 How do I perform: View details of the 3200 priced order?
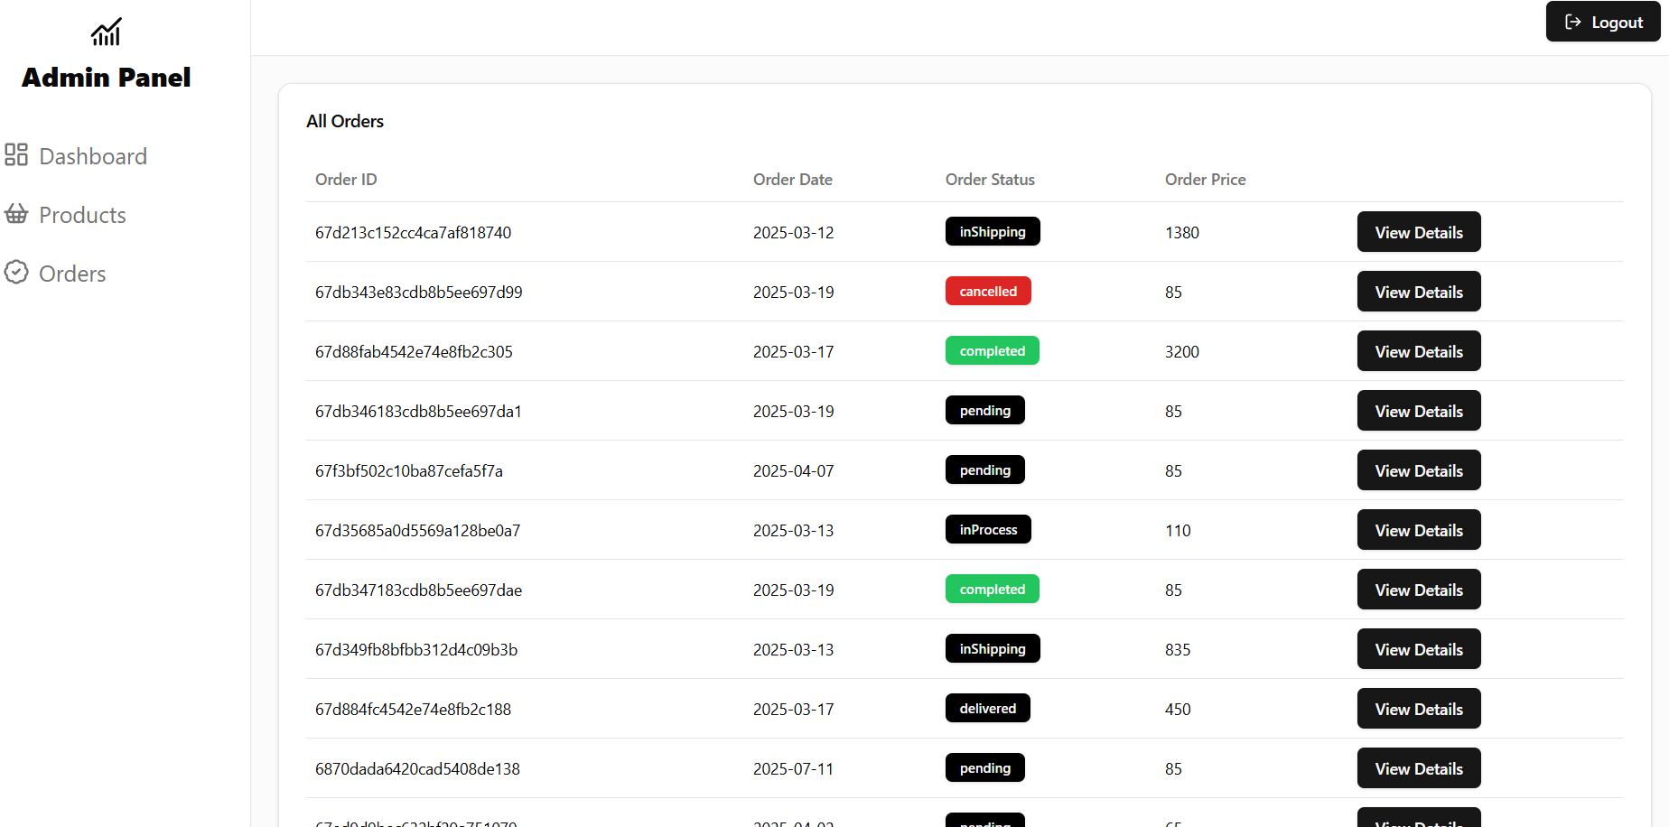click(x=1418, y=351)
